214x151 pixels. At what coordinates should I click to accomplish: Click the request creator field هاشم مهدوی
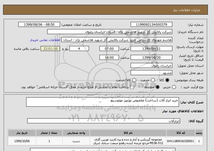point(117,40)
